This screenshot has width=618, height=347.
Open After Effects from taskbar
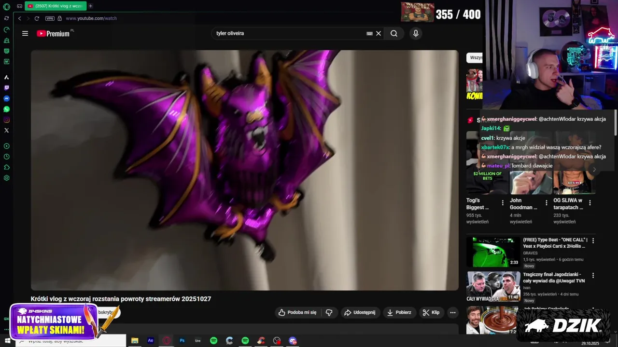tap(151, 341)
